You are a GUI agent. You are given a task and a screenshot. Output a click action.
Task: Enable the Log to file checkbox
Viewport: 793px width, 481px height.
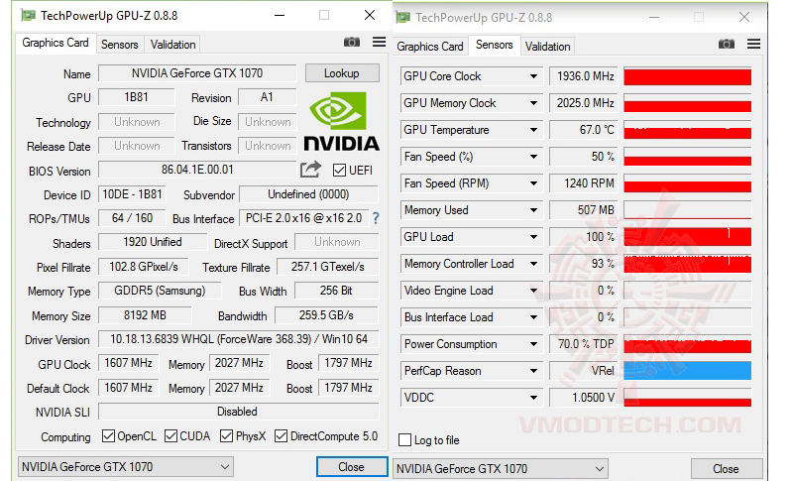point(405,440)
